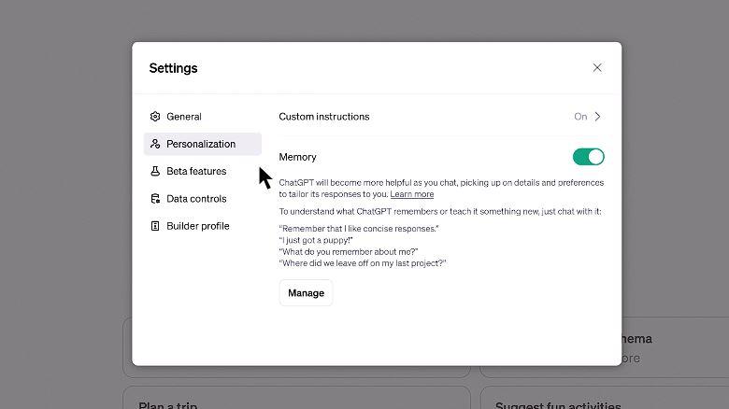
Task: Turn off the Memory toggle
Action: coord(588,157)
